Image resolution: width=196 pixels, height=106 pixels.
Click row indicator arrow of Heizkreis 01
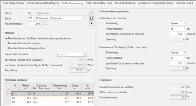coord(7,94)
